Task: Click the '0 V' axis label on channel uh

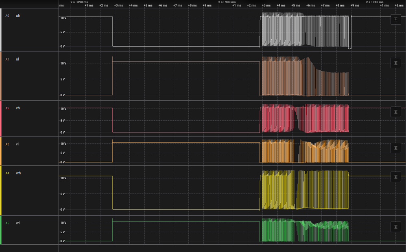Action: (62, 47)
